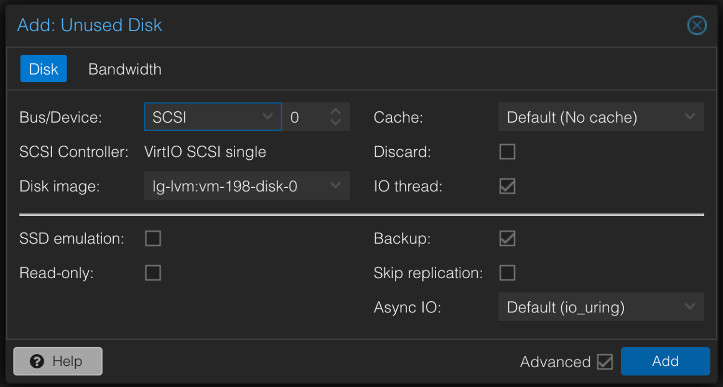Screen dimensions: 723x387
Task: Enable SSD emulation
Action: (x=153, y=239)
